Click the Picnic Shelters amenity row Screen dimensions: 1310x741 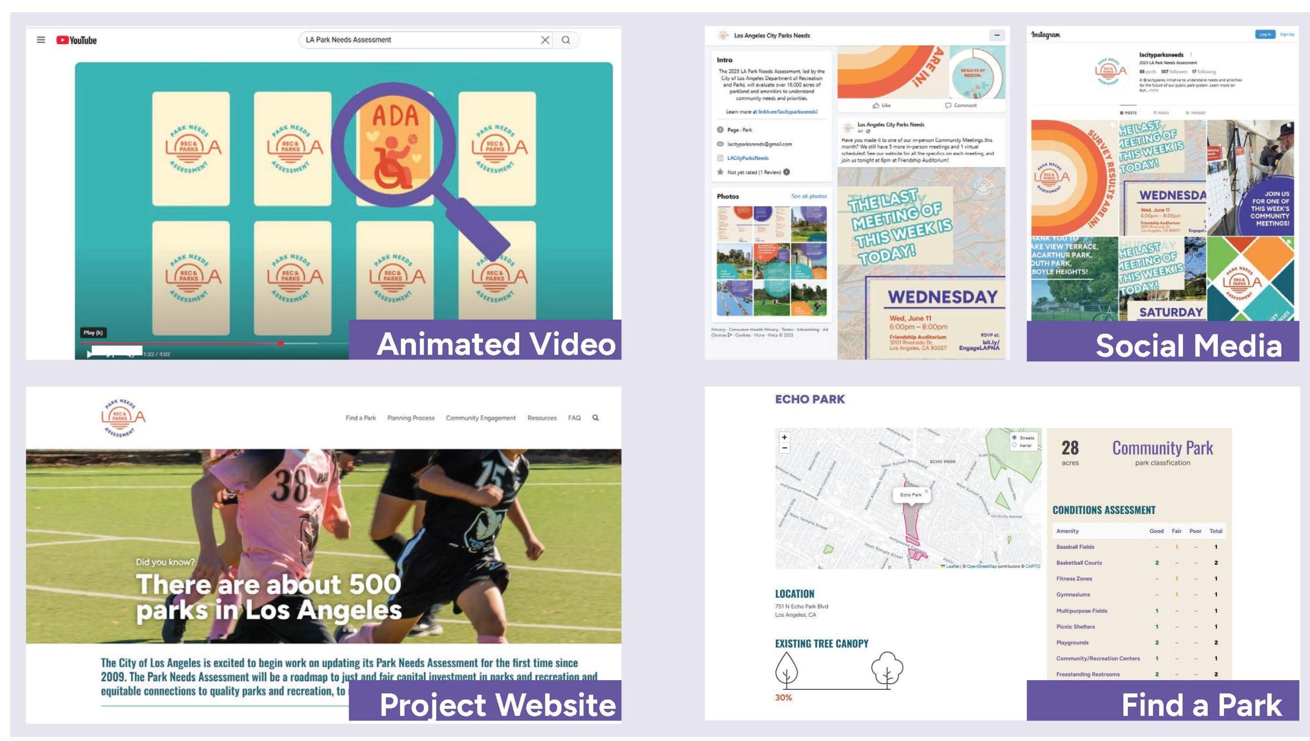(1139, 626)
